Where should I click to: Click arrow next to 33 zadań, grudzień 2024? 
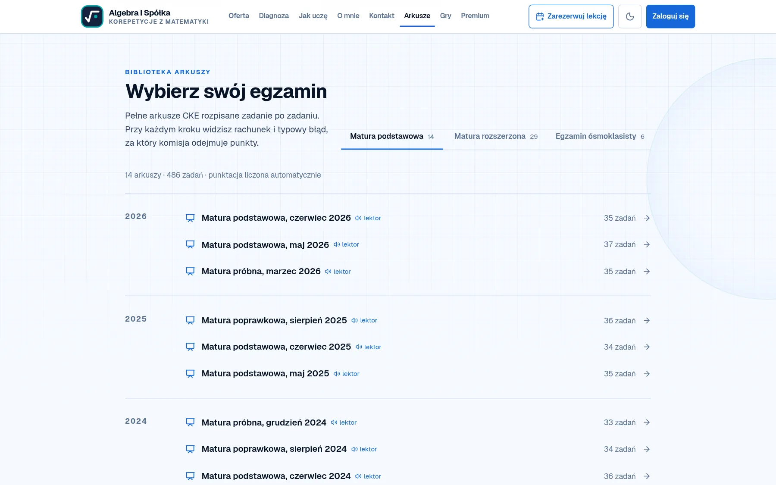(647, 422)
